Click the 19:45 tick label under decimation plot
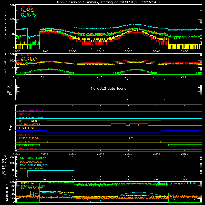This screenshot has width=205, height=205. coord(45,180)
